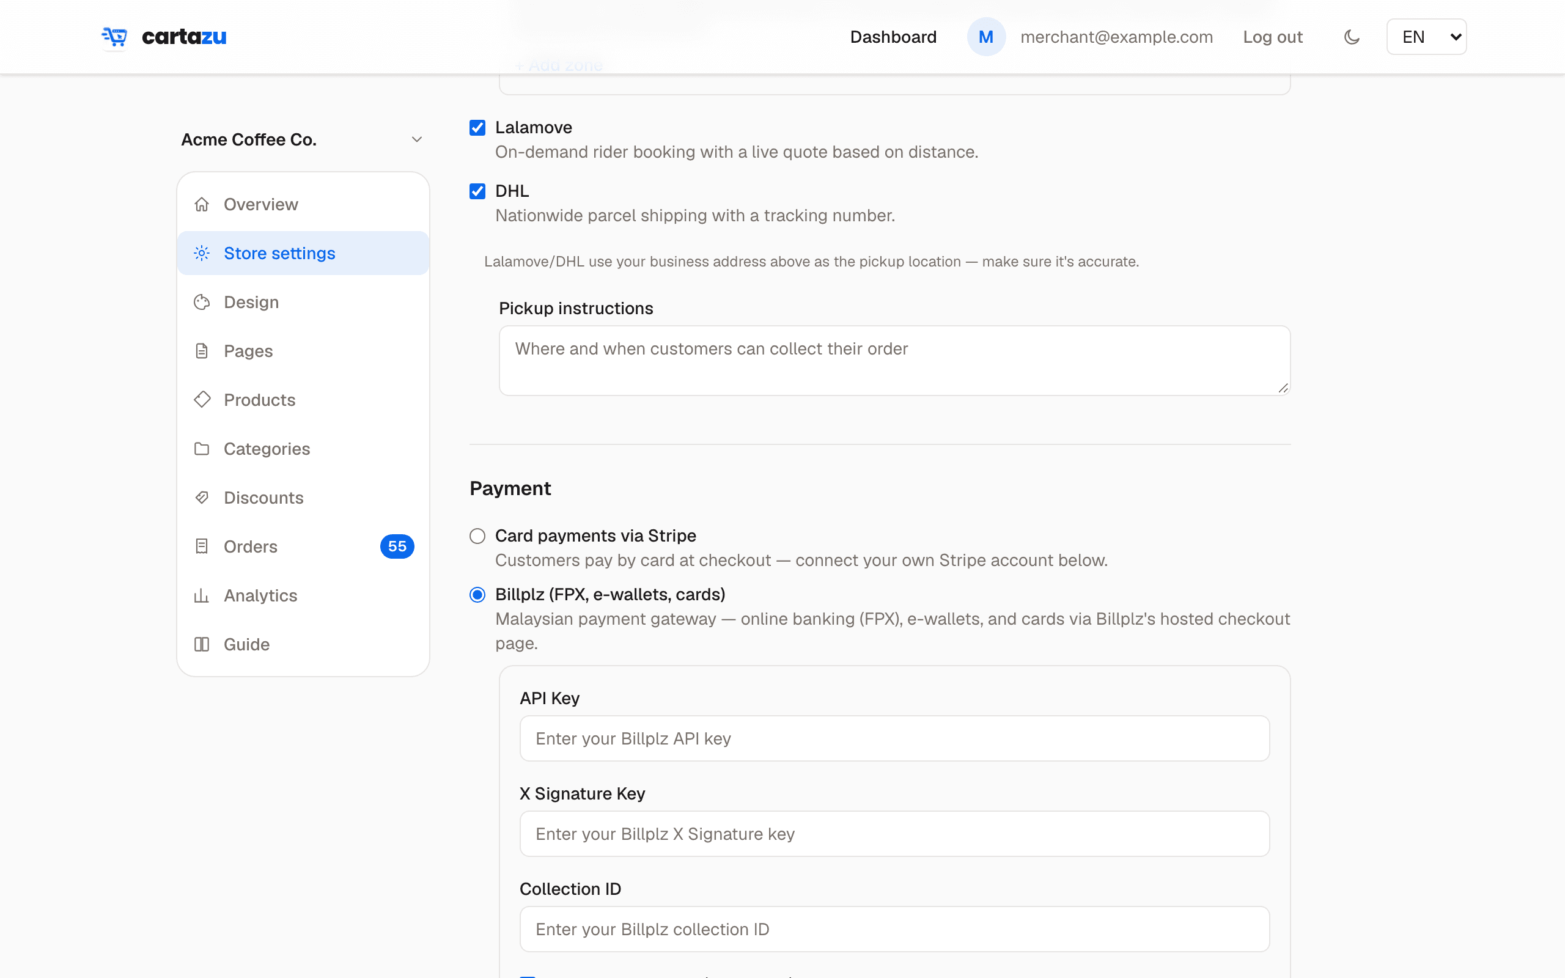The image size is (1565, 978).
Task: Click 'Nationwide parcel shipping' description text
Action: [695, 215]
